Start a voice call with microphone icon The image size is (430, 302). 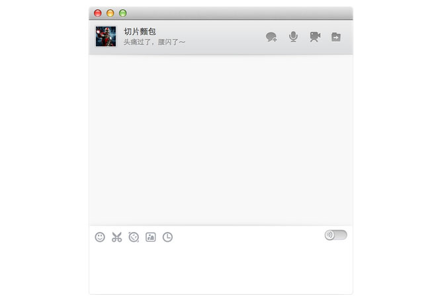pyautogui.click(x=293, y=37)
